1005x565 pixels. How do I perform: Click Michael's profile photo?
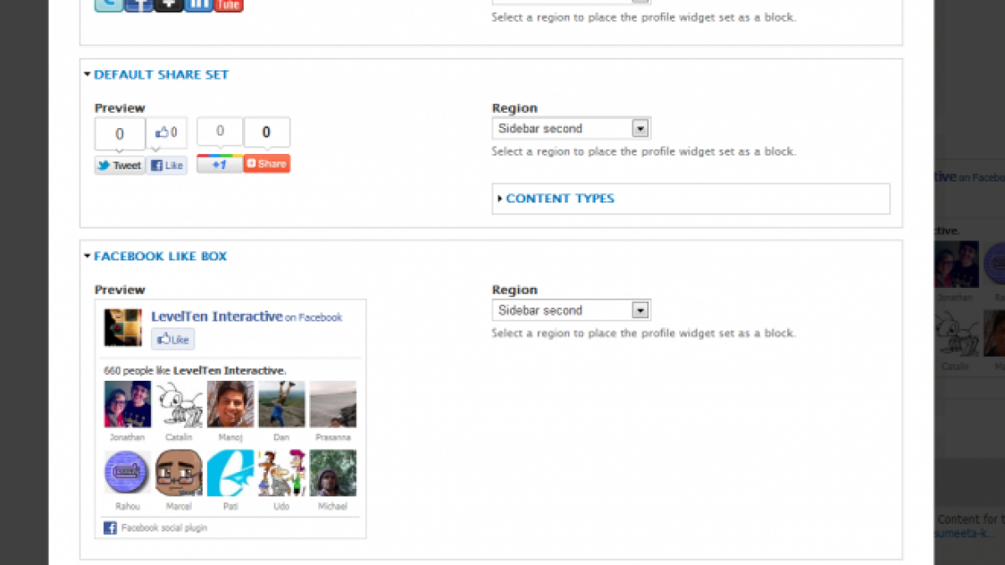click(x=332, y=473)
